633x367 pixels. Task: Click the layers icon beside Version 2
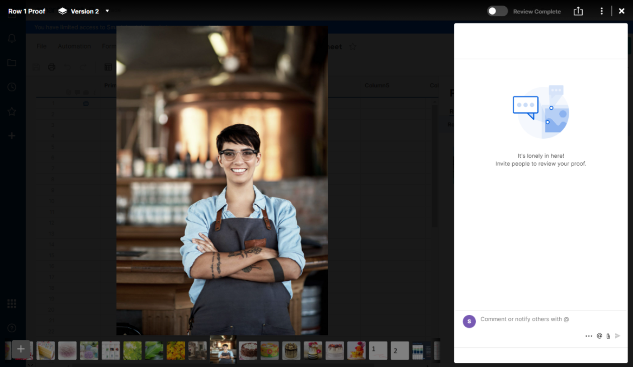[63, 11]
